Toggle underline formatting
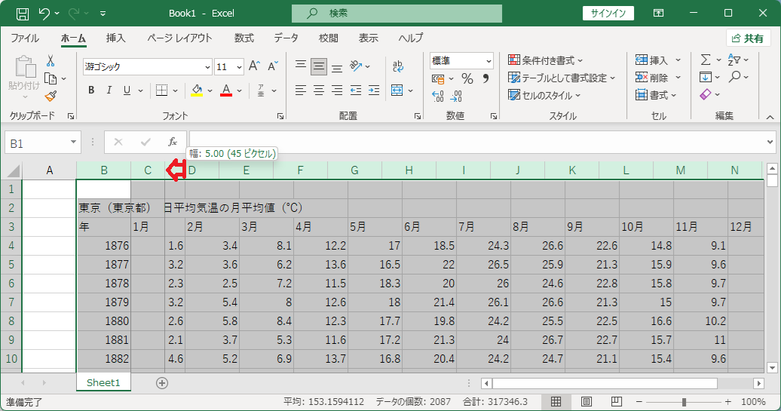The height and width of the screenshot is (411, 781). [127, 90]
